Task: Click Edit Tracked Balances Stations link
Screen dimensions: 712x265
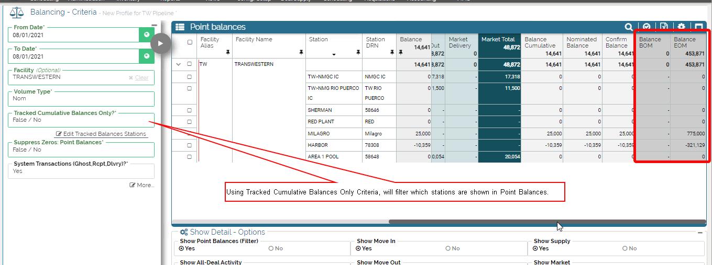Action: [101, 134]
